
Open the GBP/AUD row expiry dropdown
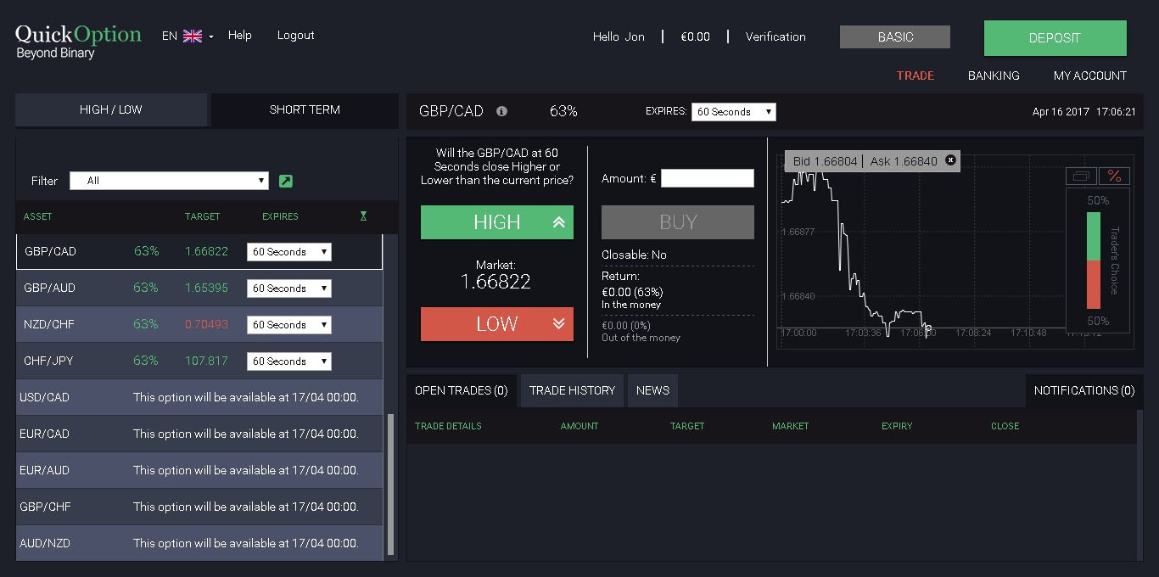pyautogui.click(x=288, y=288)
